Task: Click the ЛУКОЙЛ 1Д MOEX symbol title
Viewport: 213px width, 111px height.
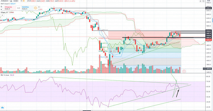Action: pyautogui.click(x=9, y=1)
